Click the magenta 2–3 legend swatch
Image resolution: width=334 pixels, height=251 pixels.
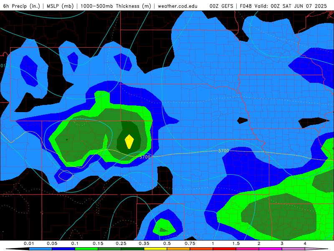click(271, 249)
